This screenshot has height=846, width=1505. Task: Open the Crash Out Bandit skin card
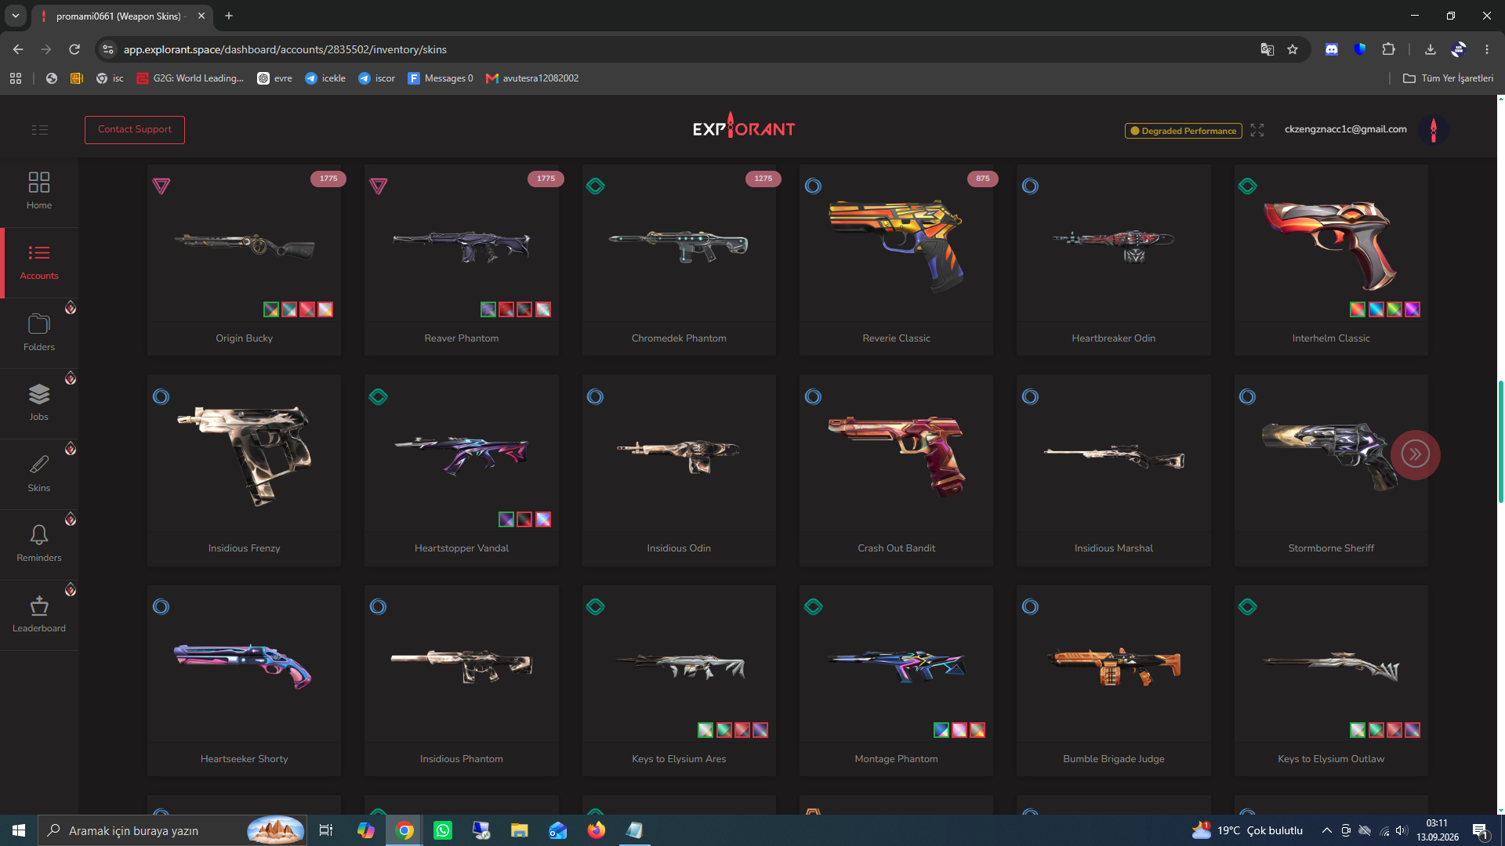pyautogui.click(x=896, y=470)
